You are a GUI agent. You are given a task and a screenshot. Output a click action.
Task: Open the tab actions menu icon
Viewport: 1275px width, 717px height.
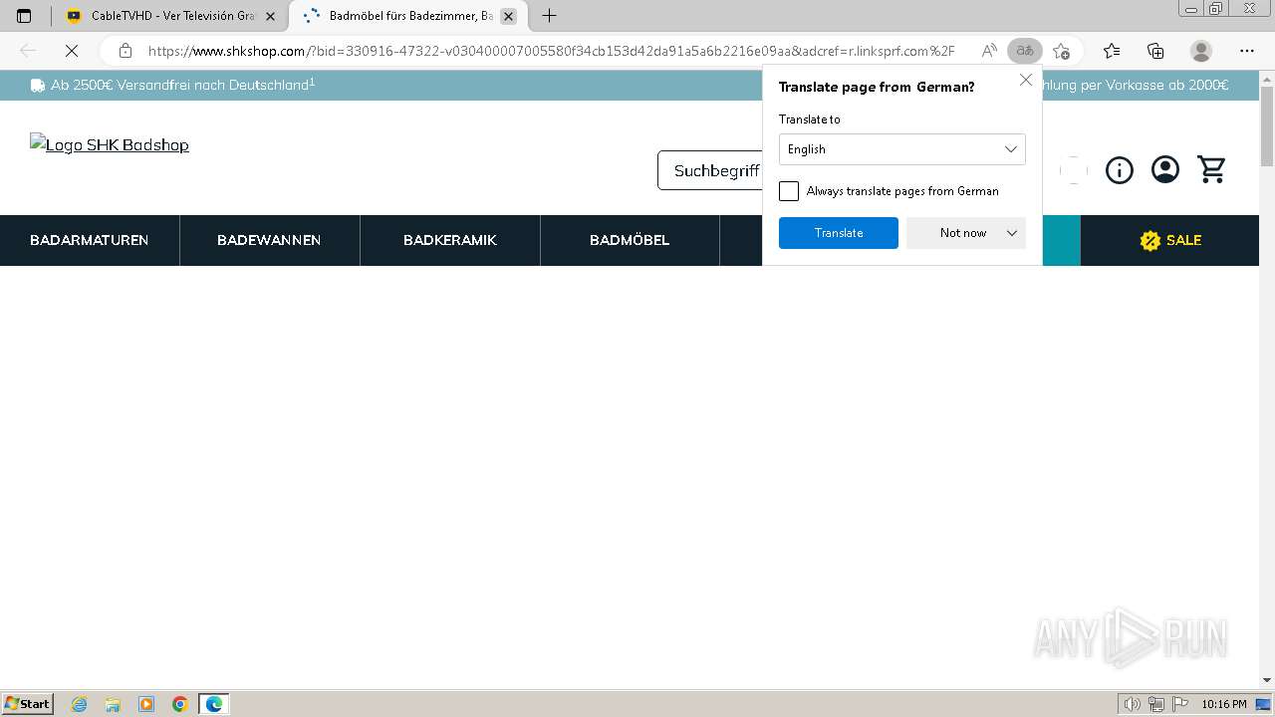(24, 16)
